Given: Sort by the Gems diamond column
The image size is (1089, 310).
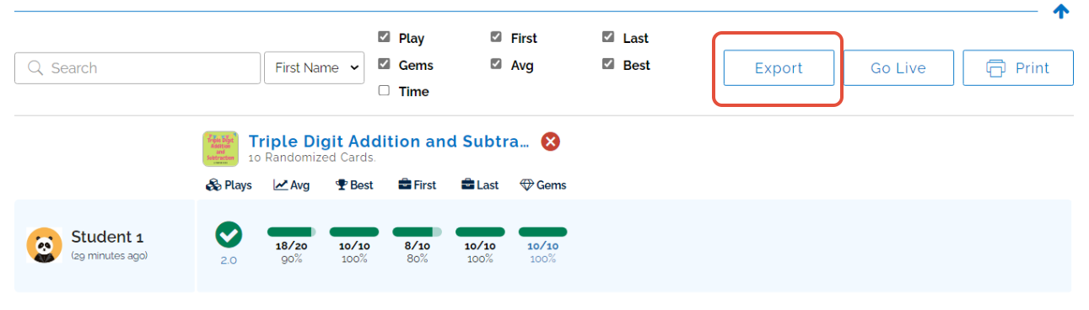Looking at the screenshot, I should (542, 185).
